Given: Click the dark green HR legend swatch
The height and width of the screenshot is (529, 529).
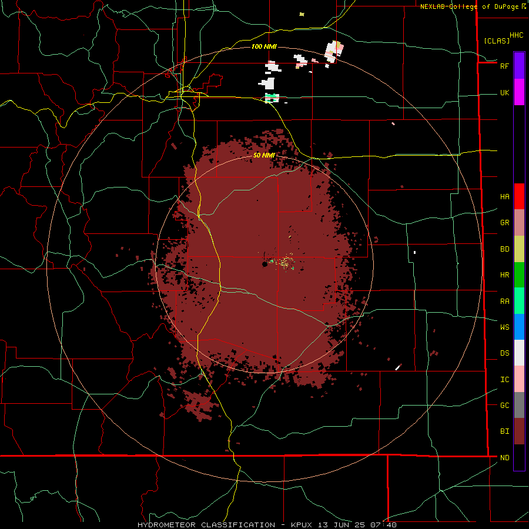Looking at the screenshot, I should pyautogui.click(x=519, y=275).
